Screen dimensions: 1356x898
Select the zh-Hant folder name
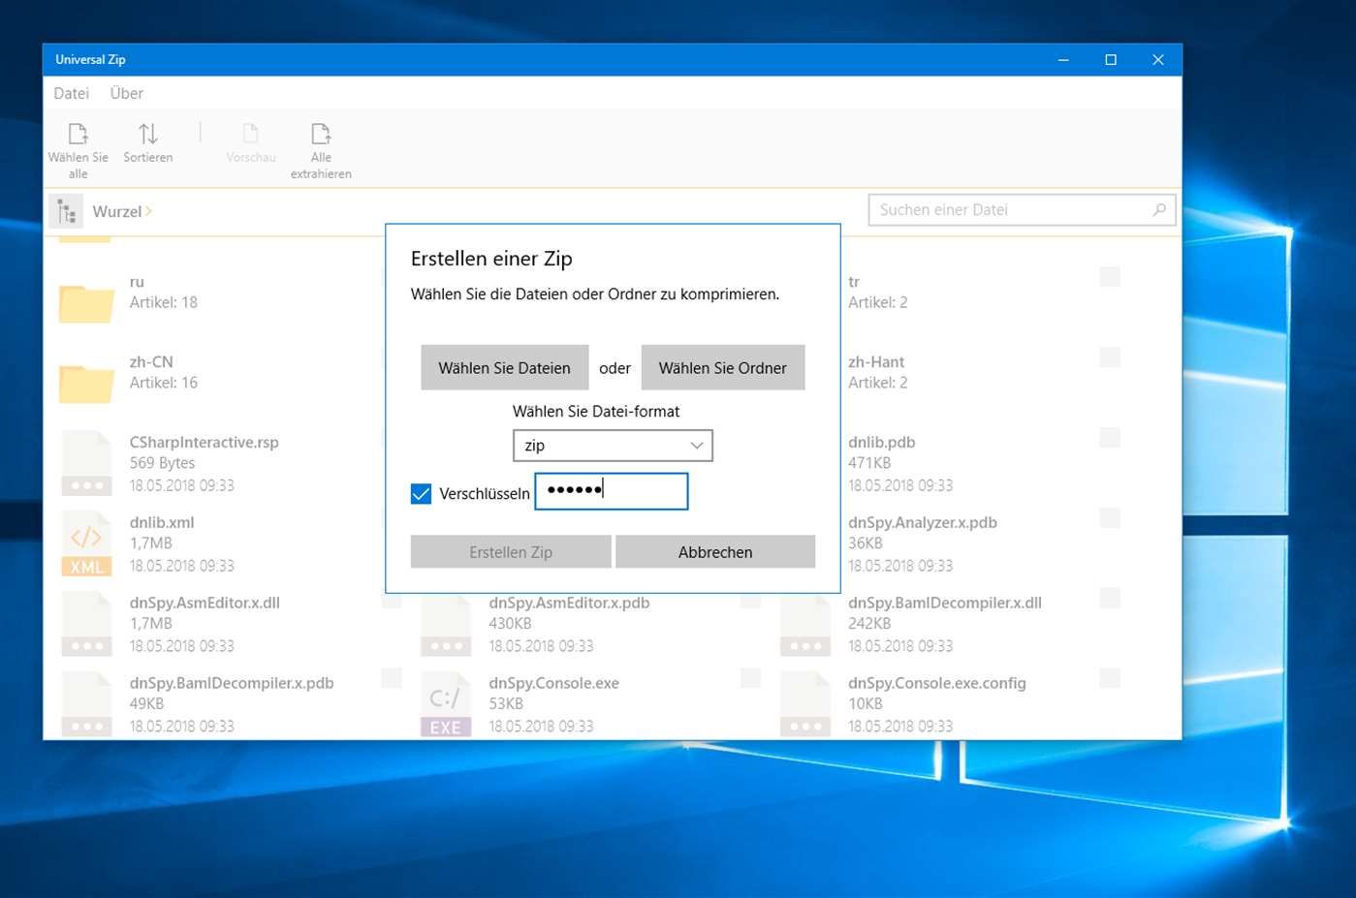(x=876, y=362)
